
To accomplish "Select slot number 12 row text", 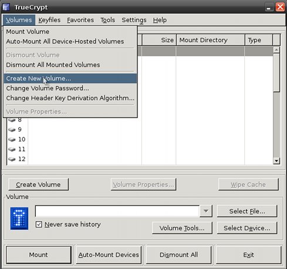I will [x=22, y=159].
